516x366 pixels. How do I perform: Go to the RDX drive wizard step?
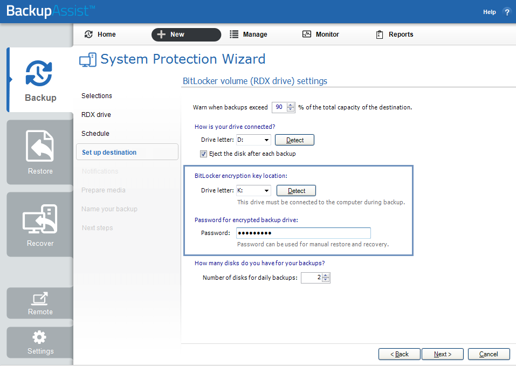coord(96,115)
